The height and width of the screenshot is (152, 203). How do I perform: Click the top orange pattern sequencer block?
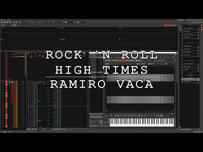coord(6,82)
